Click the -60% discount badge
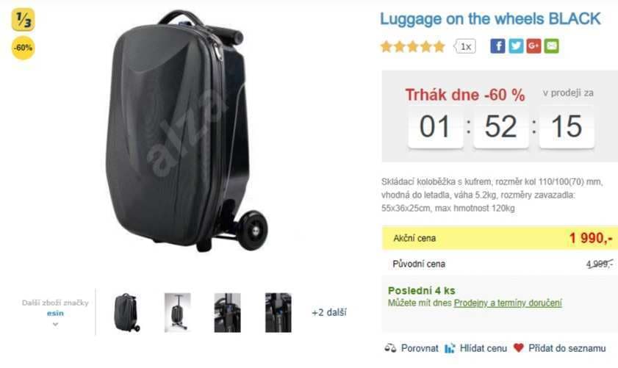Viewport: 618px width, 368px height. [23, 48]
